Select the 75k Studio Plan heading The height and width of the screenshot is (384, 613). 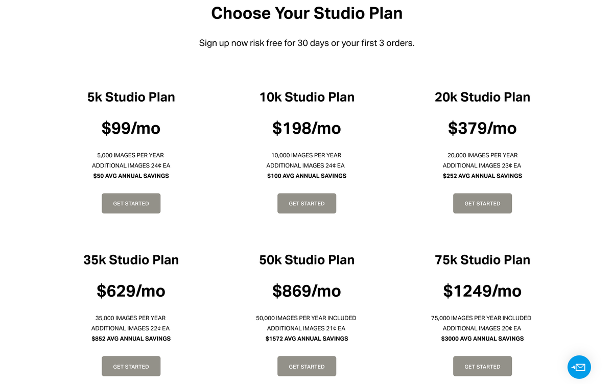(x=482, y=260)
